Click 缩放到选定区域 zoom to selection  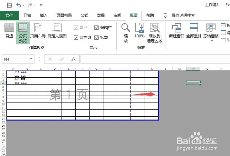pyautogui.click(x=155, y=33)
